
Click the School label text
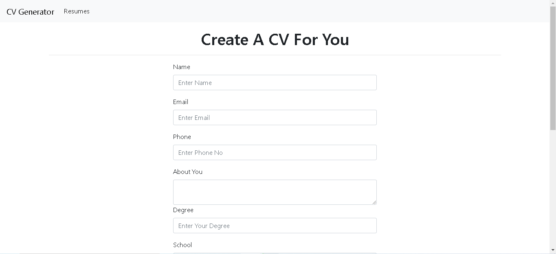click(182, 245)
